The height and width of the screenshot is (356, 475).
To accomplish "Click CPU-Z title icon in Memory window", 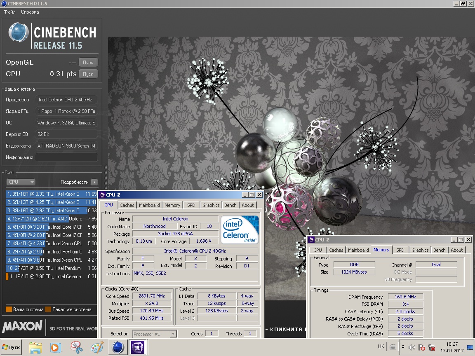I will coord(311,240).
